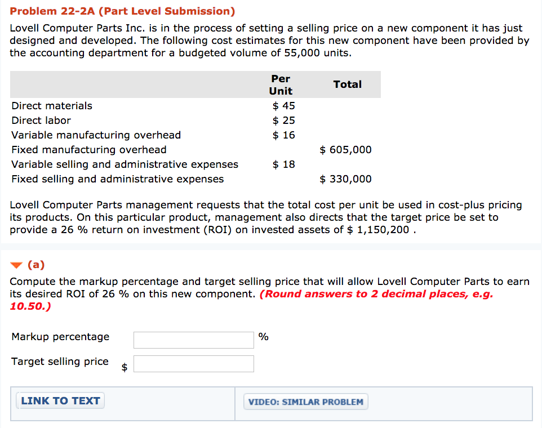542x428 pixels.
Task: Click the LINK TO TEXT button
Action: coord(59,400)
